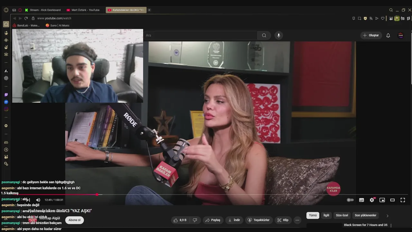Switch to Mert Öztürk - YouTube tab
Screen dimensions: 412x232
(83, 10)
